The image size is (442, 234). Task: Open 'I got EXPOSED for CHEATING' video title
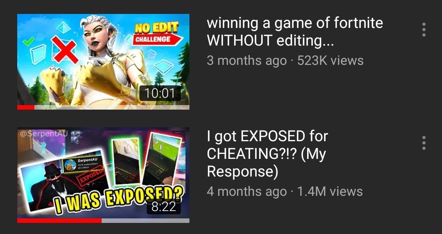tap(267, 154)
